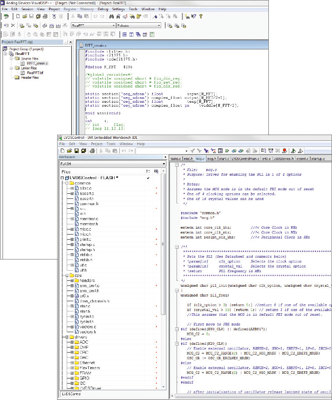Click Save floppy icon in IAR toolbar

76,151
